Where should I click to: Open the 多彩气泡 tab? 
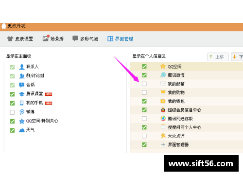coord(85,39)
